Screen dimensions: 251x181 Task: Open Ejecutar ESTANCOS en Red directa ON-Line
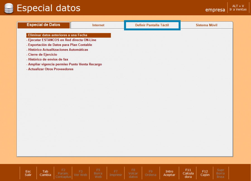tap(62, 40)
